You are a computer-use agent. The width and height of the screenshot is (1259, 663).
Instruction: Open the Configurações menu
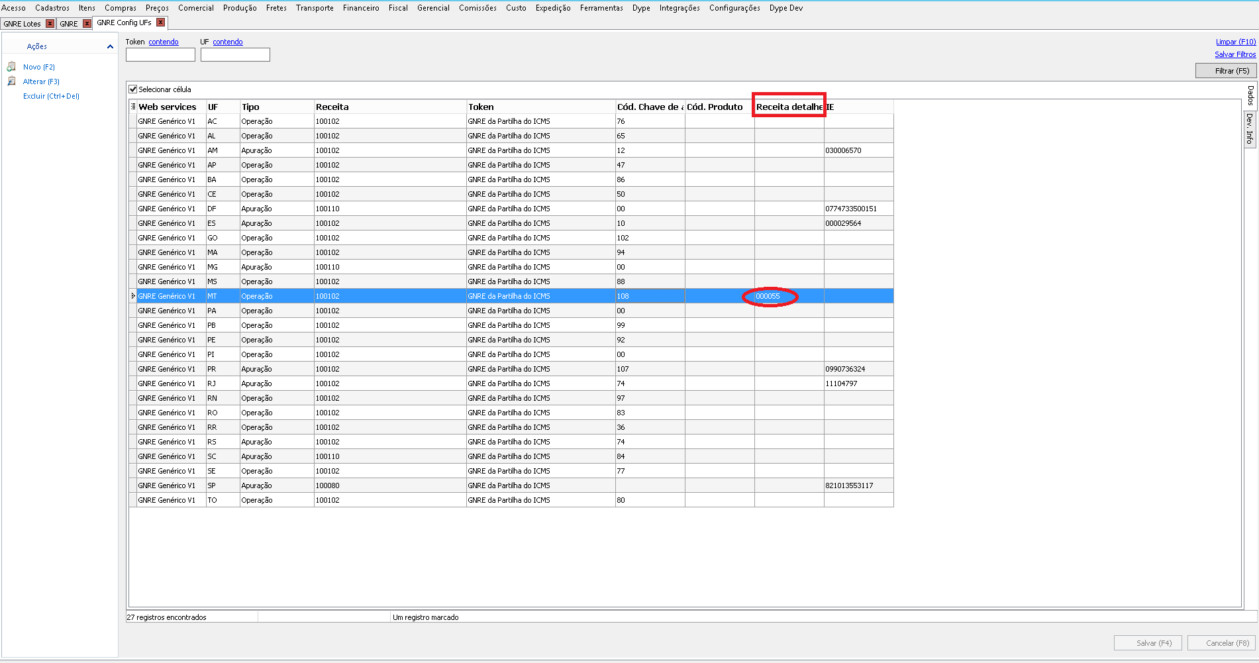pos(734,8)
